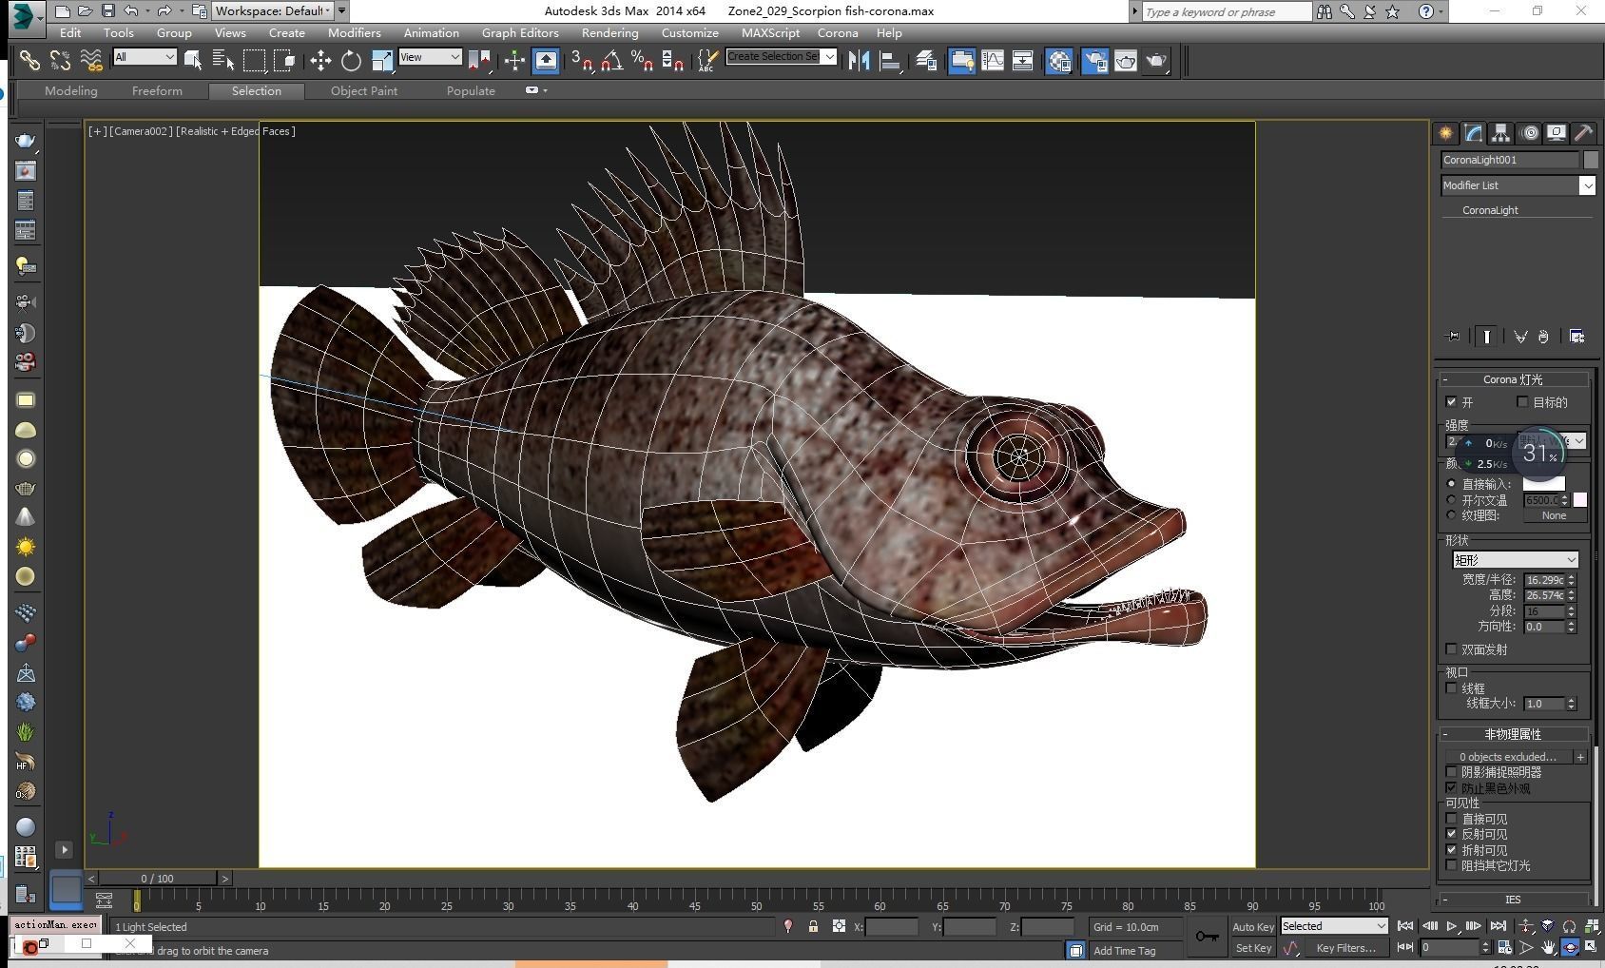Open the selection filter All dropdown
Screen dimensions: 1605x968
[145, 57]
